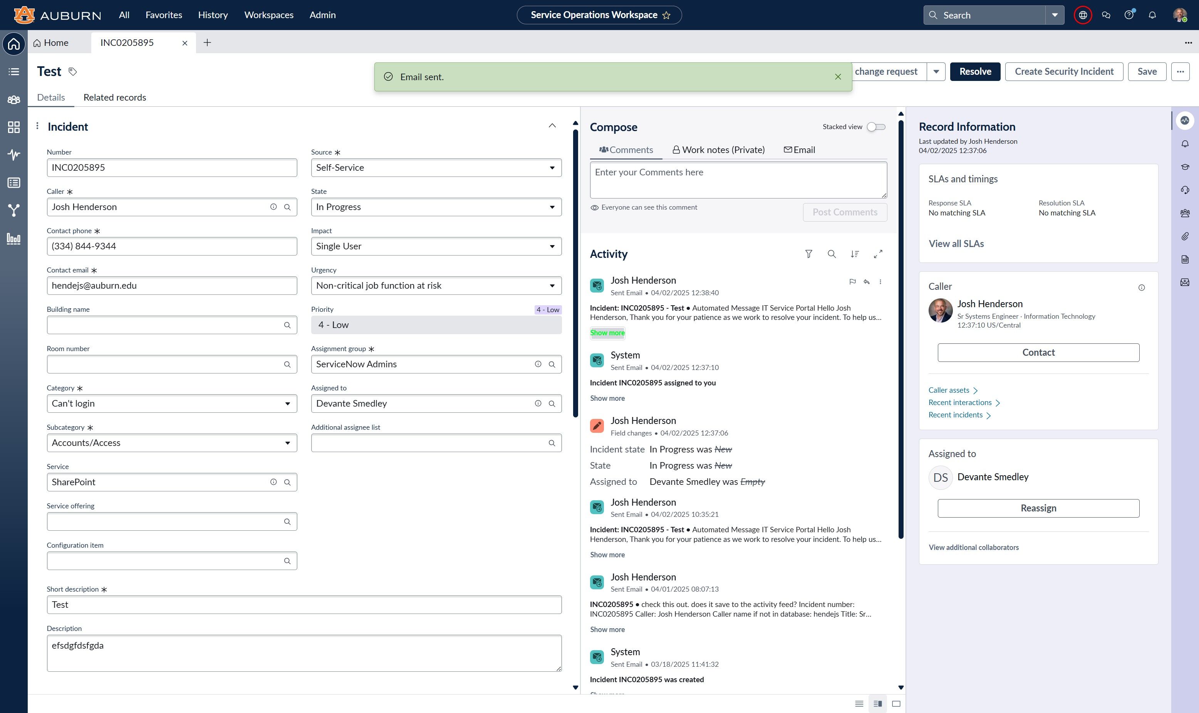
Task: Open the attachments paperclip in right sidebar
Action: tap(1185, 236)
